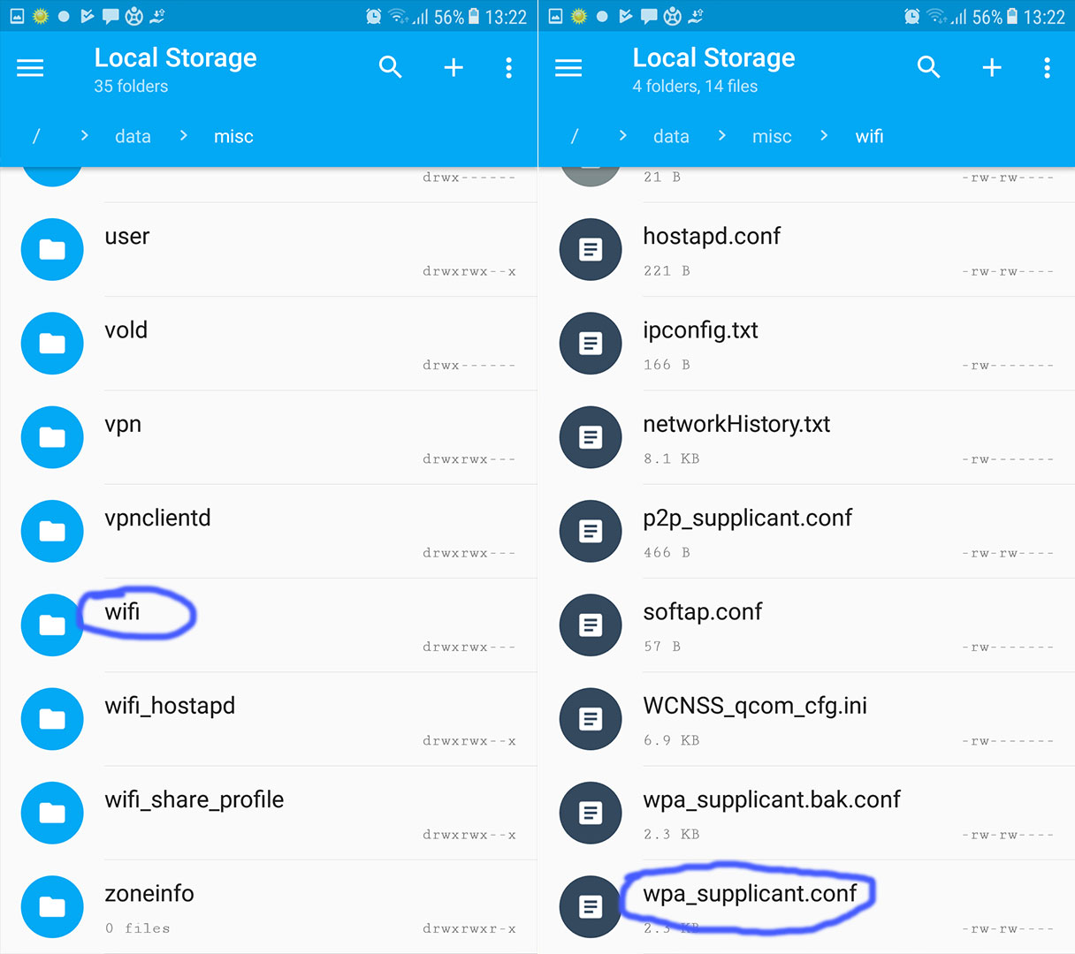
Task: Tap the zoneinfo folder icon
Action: 52,906
